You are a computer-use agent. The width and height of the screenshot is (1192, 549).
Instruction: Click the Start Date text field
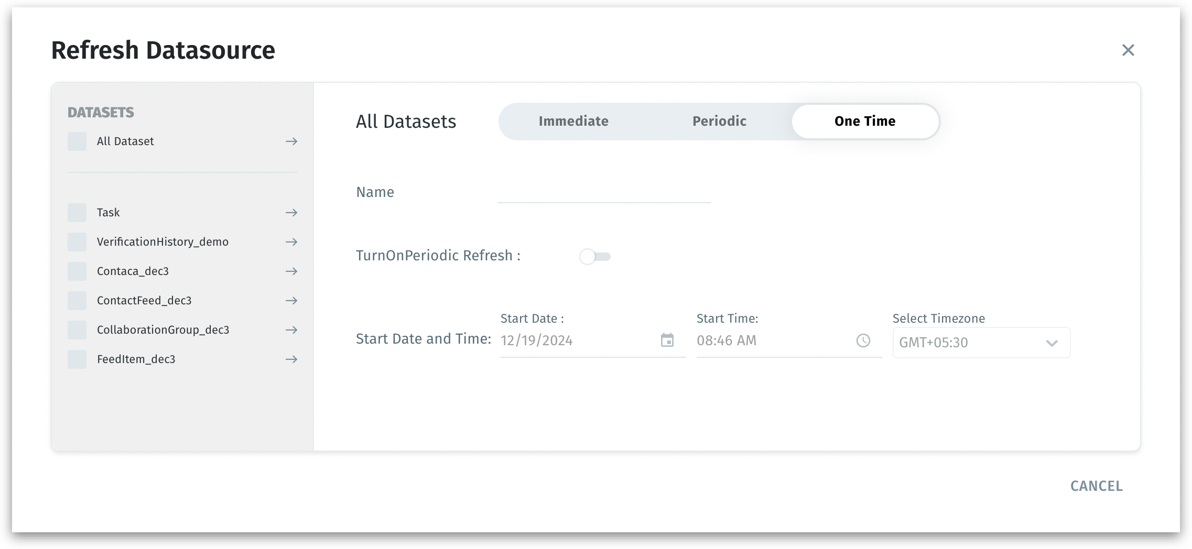[577, 341]
